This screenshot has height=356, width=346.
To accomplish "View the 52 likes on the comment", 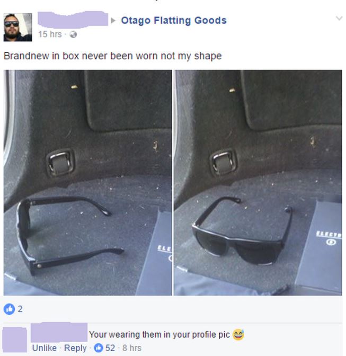I will (x=110, y=348).
